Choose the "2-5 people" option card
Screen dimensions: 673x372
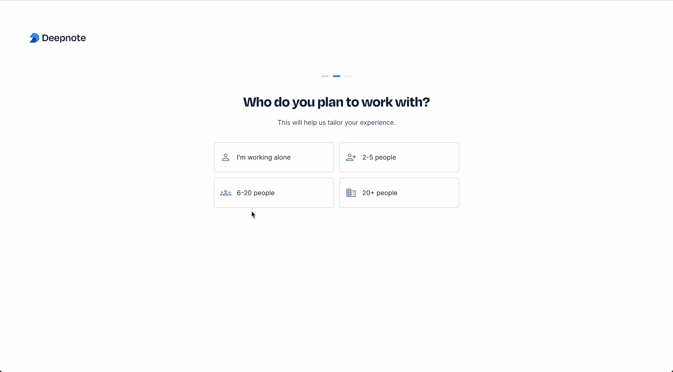pos(399,157)
